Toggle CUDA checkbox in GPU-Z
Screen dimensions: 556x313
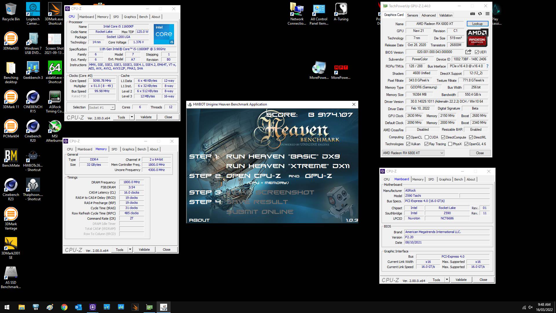427,137
